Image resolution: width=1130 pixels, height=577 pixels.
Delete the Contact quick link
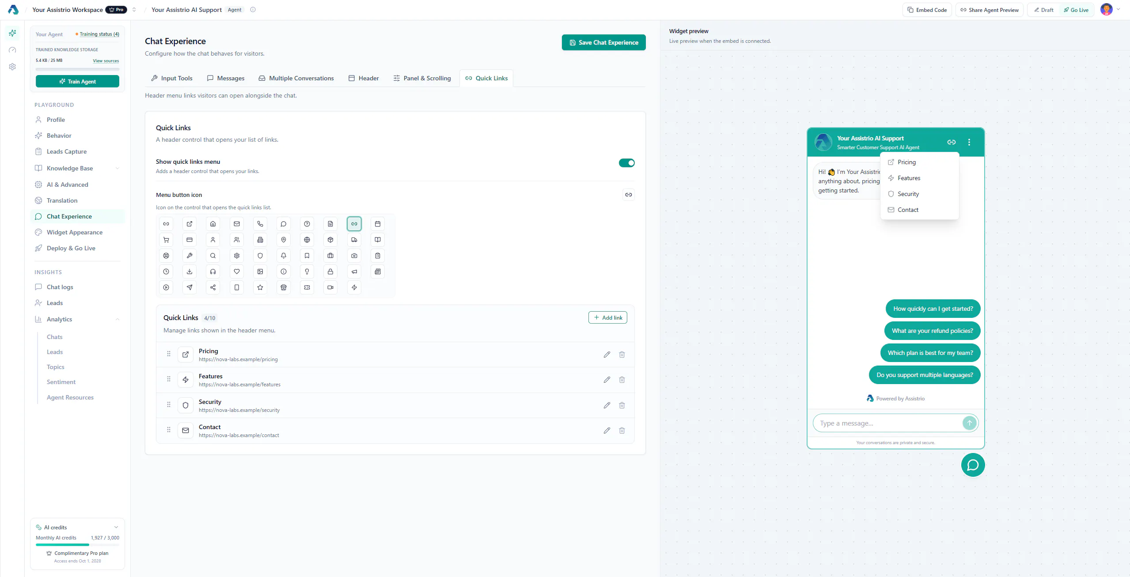coord(622,430)
